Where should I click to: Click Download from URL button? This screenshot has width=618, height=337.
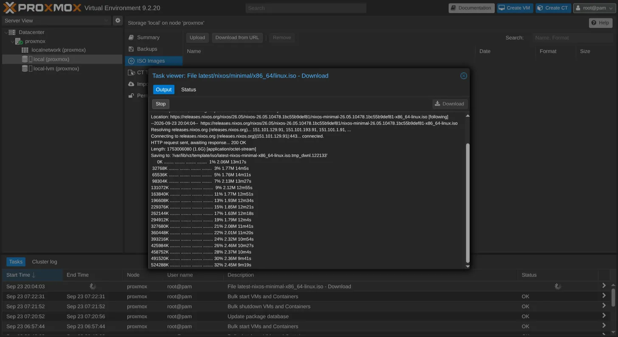coord(237,37)
